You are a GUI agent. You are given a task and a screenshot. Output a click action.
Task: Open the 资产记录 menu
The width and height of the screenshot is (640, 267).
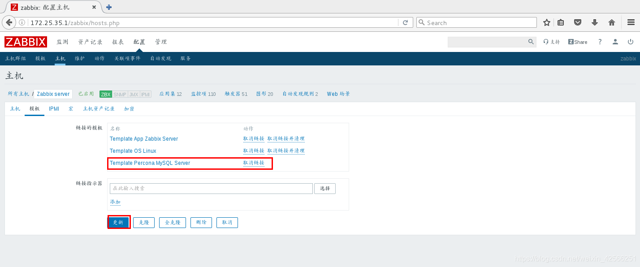90,42
